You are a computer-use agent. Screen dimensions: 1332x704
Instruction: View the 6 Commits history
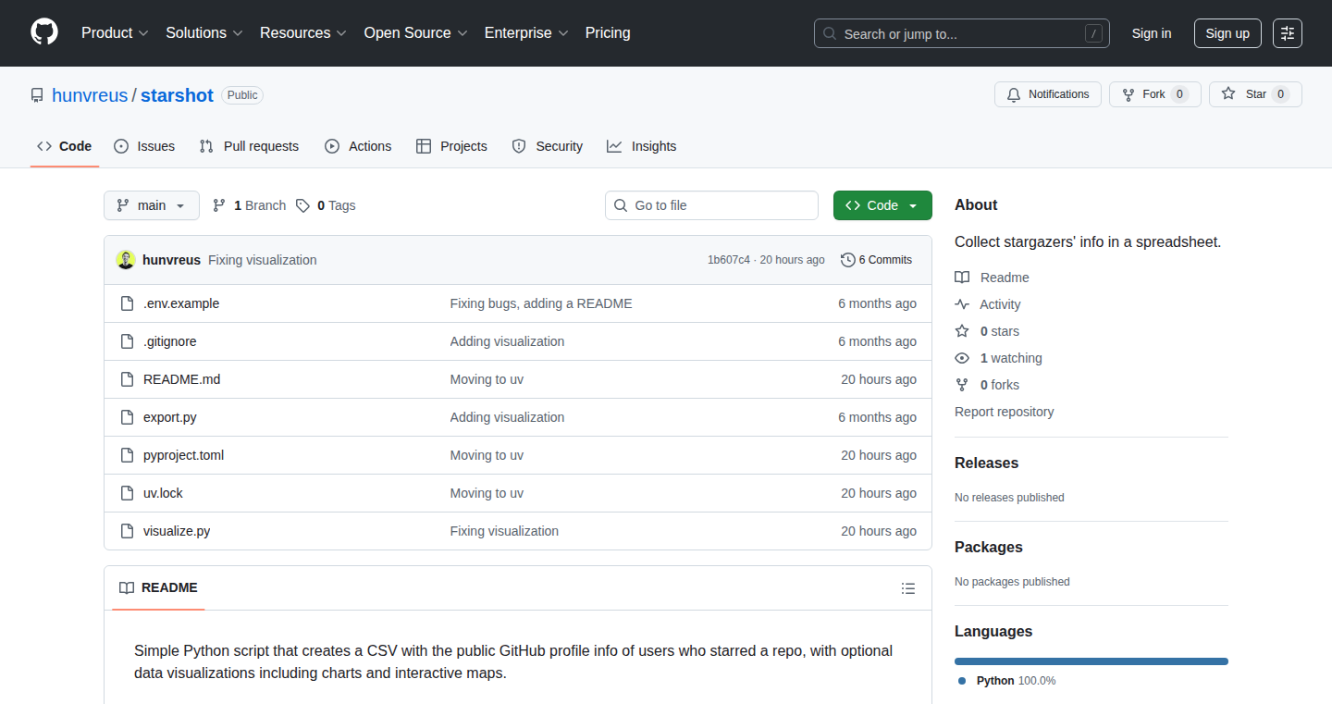[x=877, y=260]
